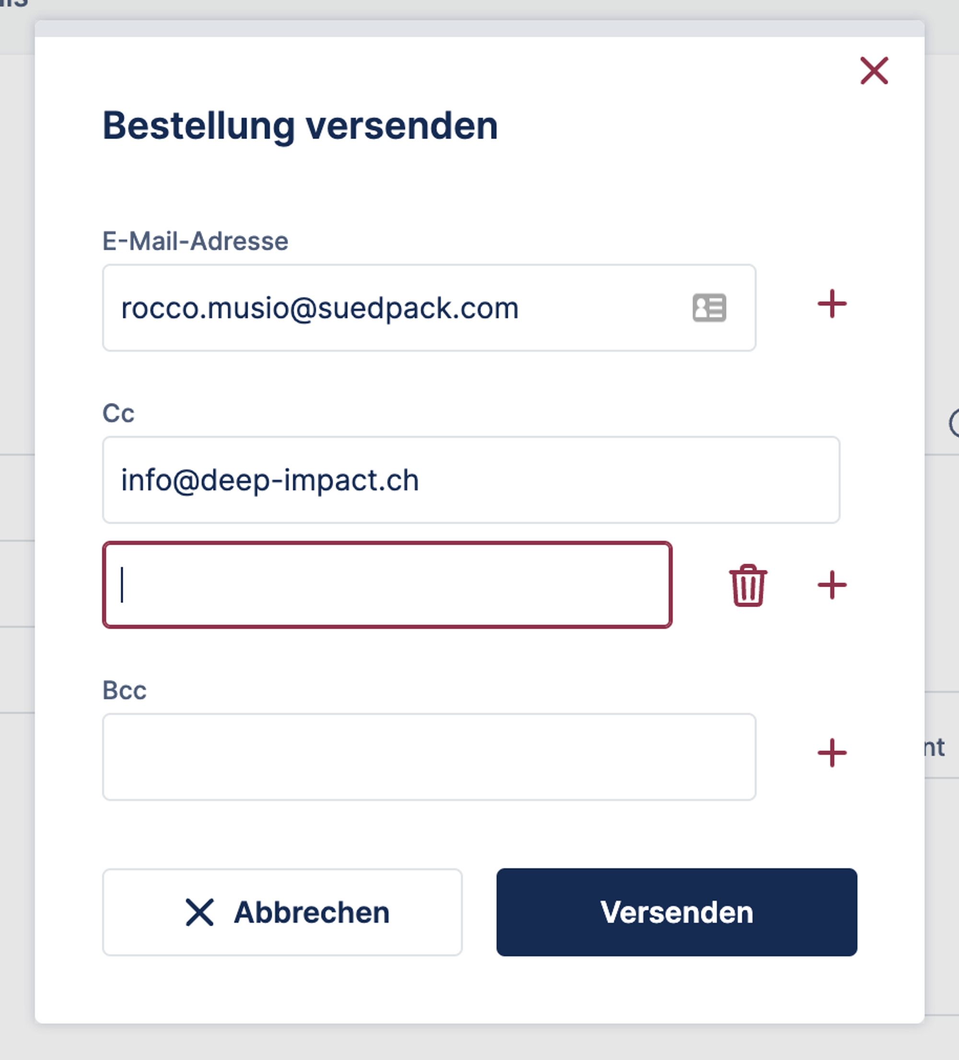Screen dimensions: 959x1060
Task: Click the X icon inside Abbrechen button
Action: tap(200, 912)
